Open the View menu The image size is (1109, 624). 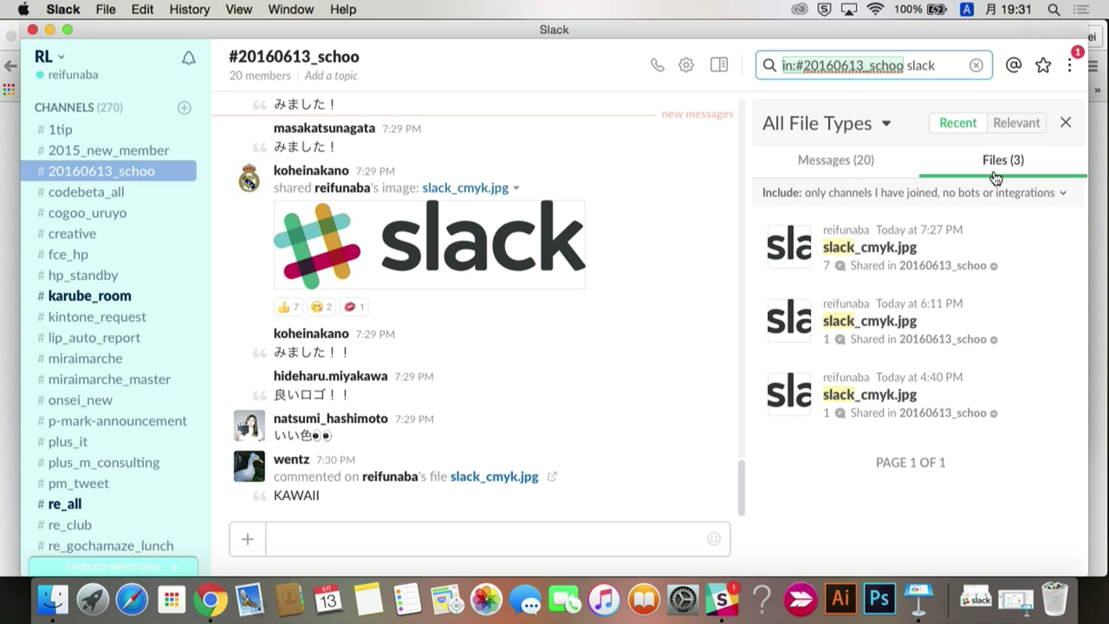point(239,10)
